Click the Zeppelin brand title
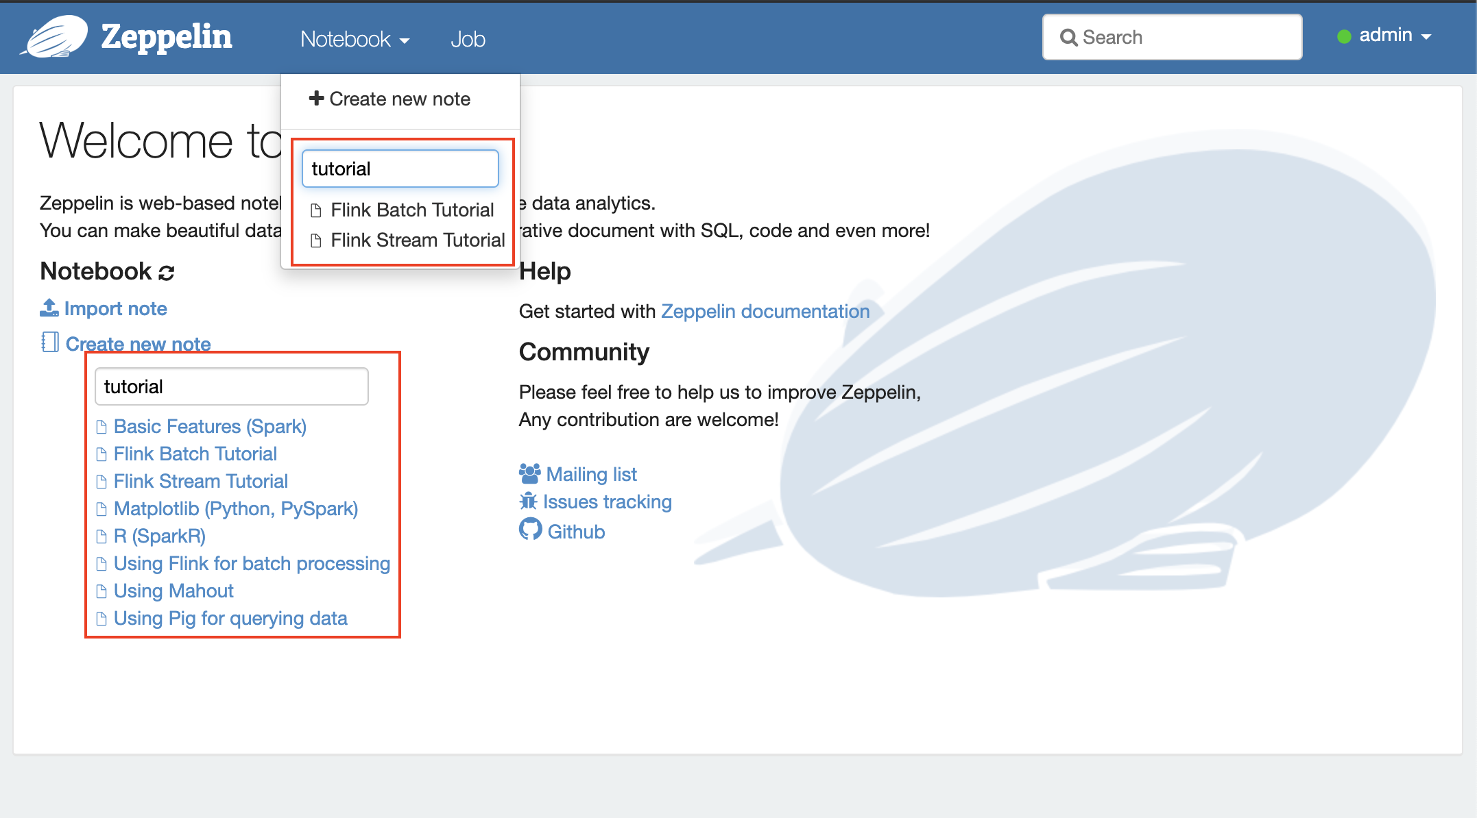 (167, 37)
